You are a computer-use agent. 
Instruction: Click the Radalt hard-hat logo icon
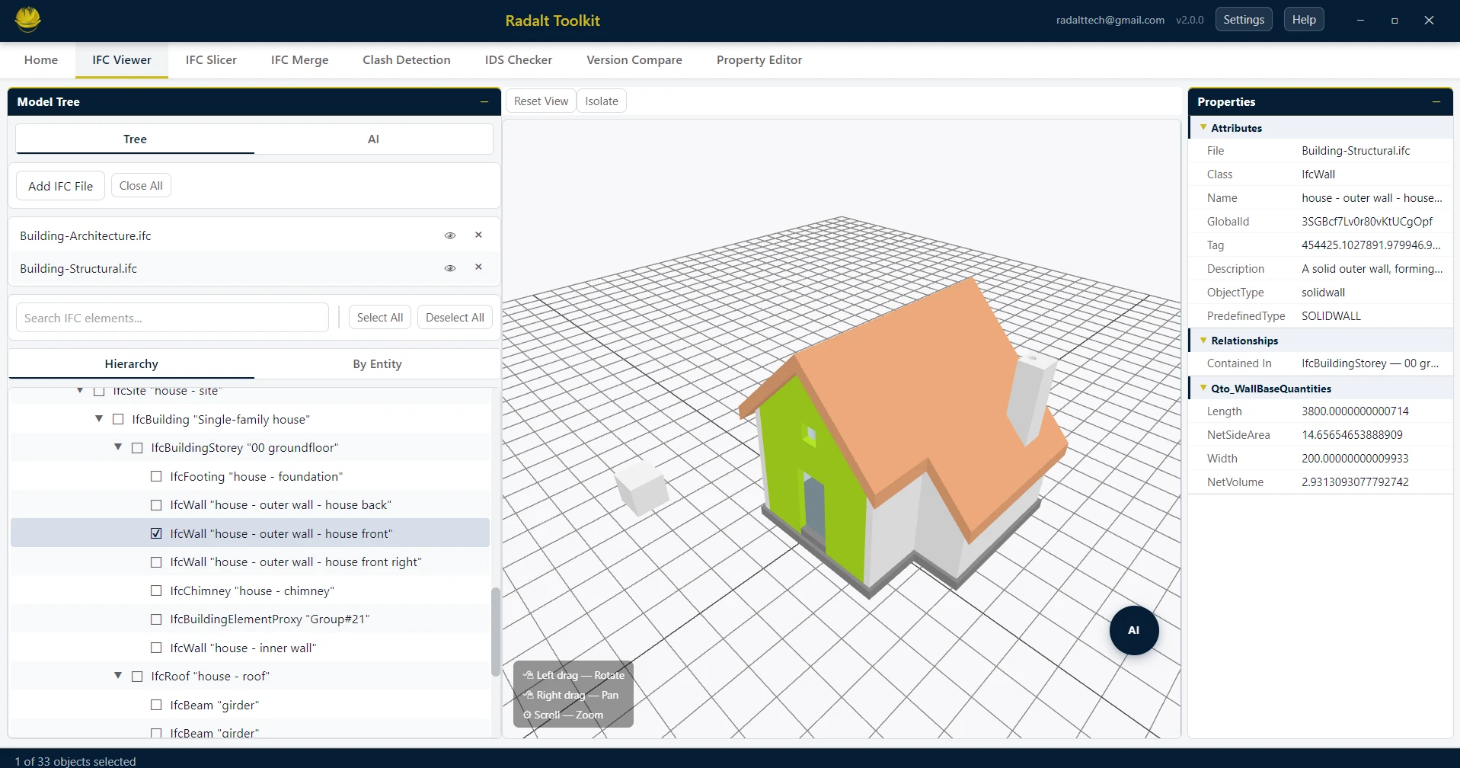point(27,19)
